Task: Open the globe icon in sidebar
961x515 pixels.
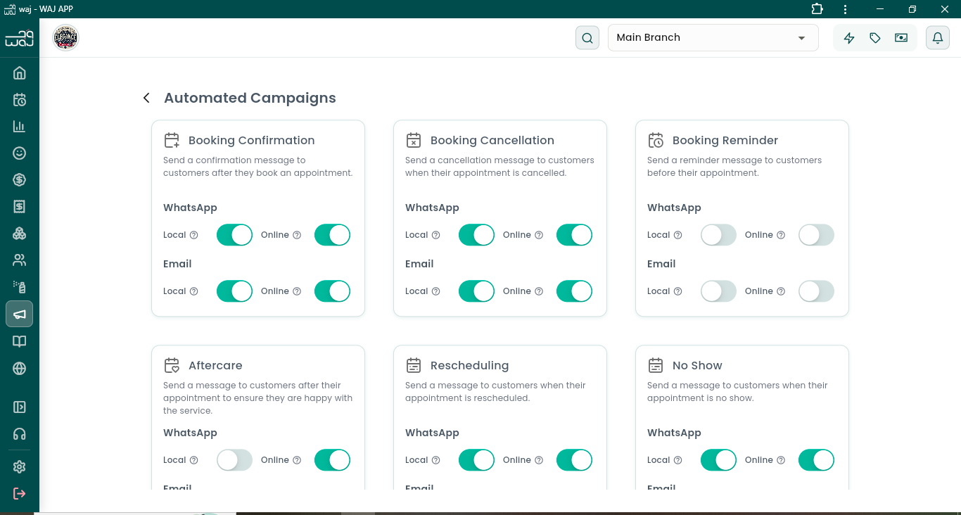Action: pyautogui.click(x=20, y=369)
